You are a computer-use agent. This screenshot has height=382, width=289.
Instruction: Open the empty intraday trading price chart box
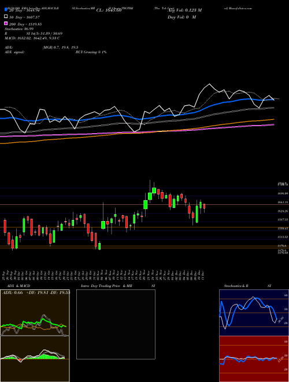click(x=116, y=324)
